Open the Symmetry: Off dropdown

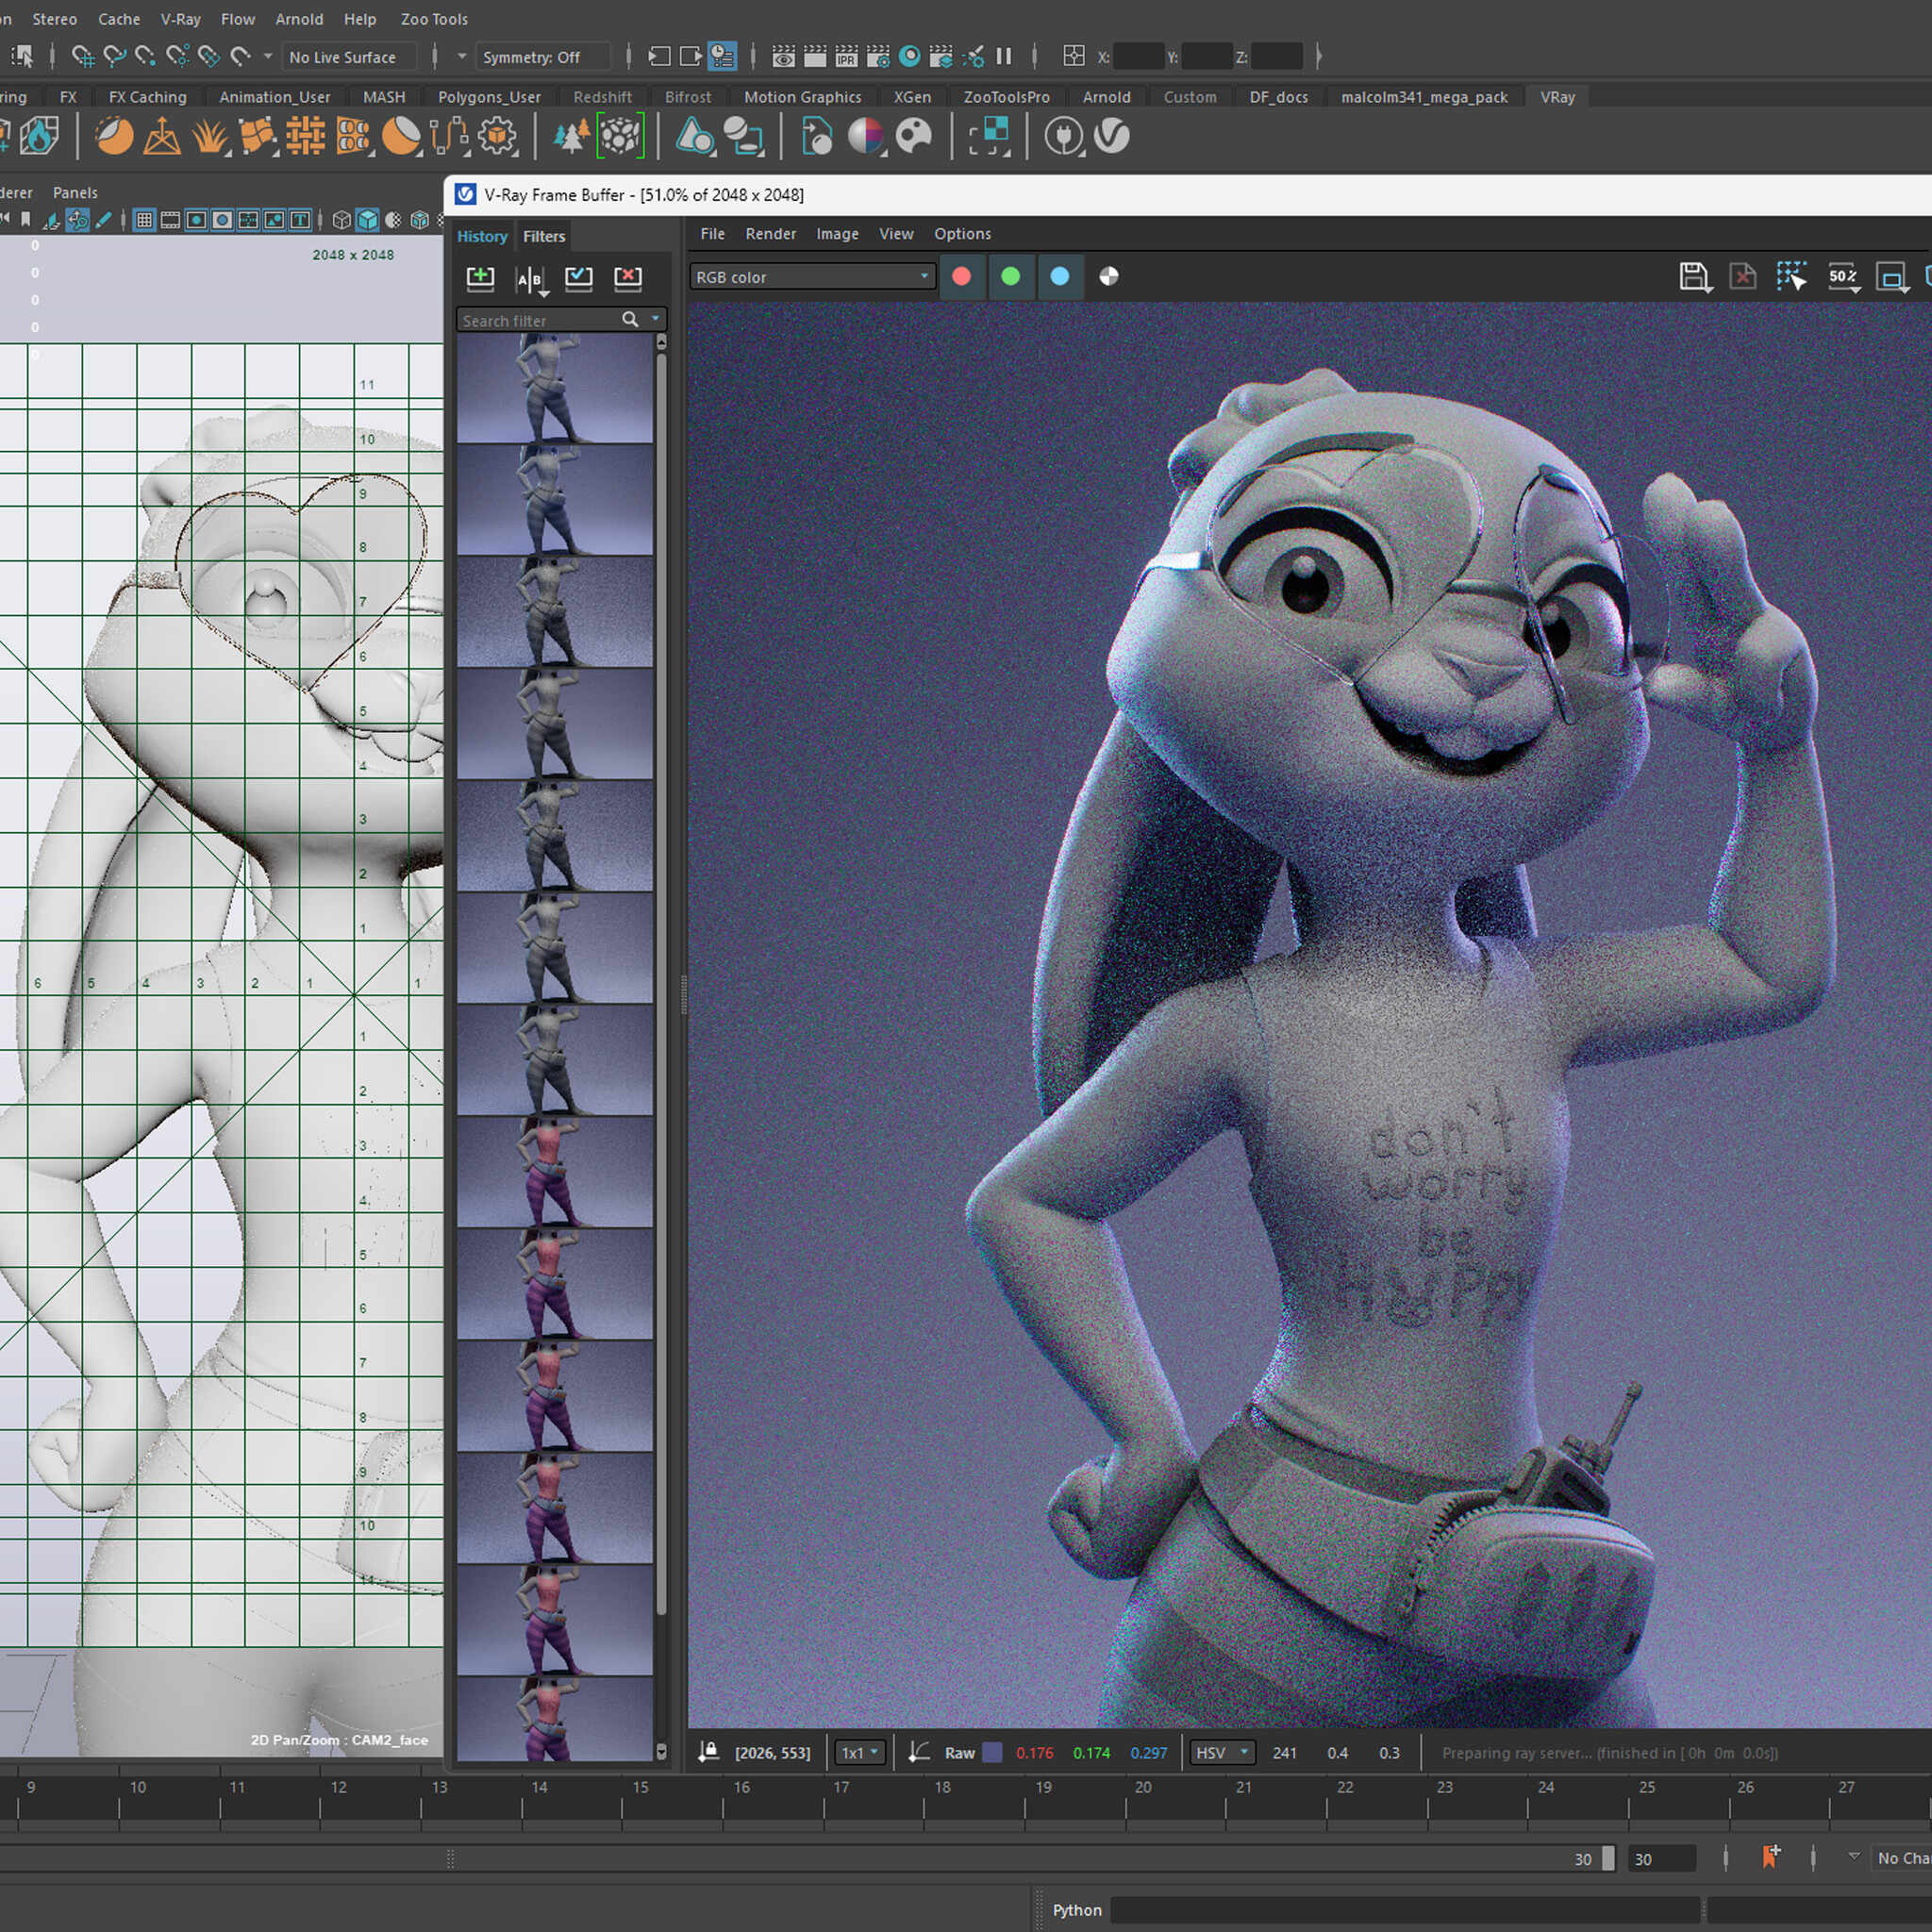pos(543,57)
